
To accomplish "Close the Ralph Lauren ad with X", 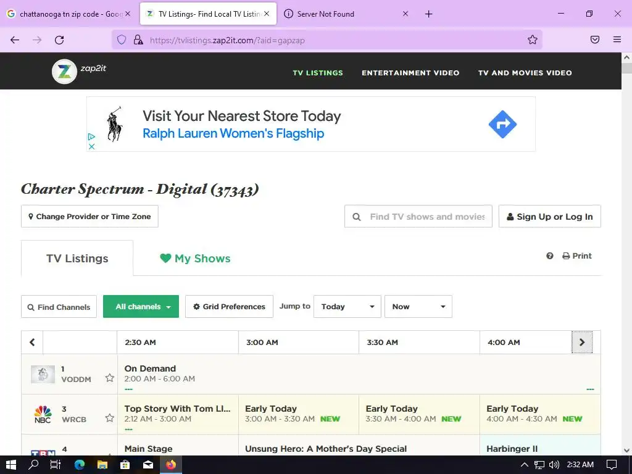I will coord(91,146).
